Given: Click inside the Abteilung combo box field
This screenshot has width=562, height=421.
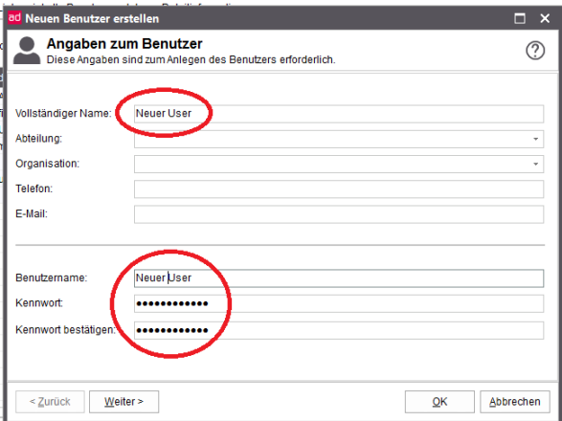Looking at the screenshot, I should (339, 139).
